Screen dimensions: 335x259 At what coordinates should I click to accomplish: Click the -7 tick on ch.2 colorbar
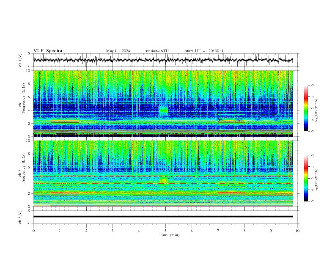tap(312, 201)
